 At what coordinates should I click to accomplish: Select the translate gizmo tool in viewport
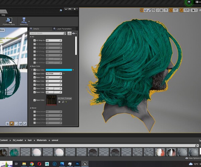[142, 10]
